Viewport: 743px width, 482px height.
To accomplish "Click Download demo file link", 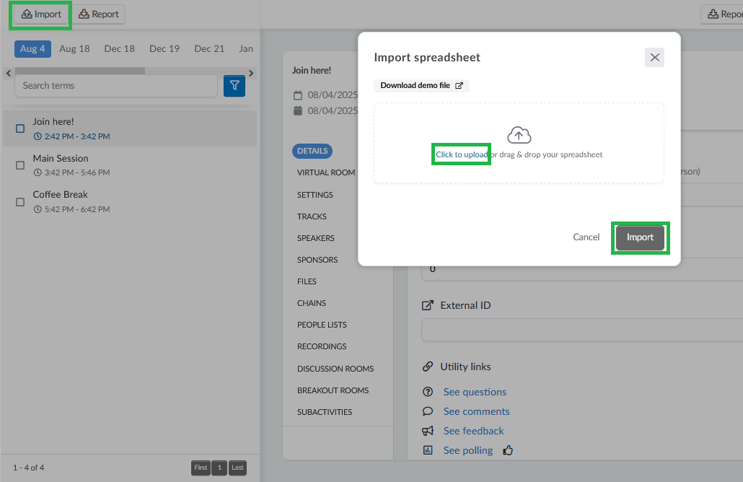I will 421,85.
